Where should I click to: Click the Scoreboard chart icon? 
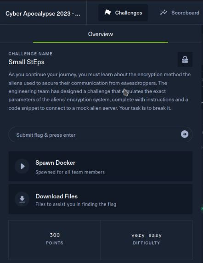tap(164, 12)
